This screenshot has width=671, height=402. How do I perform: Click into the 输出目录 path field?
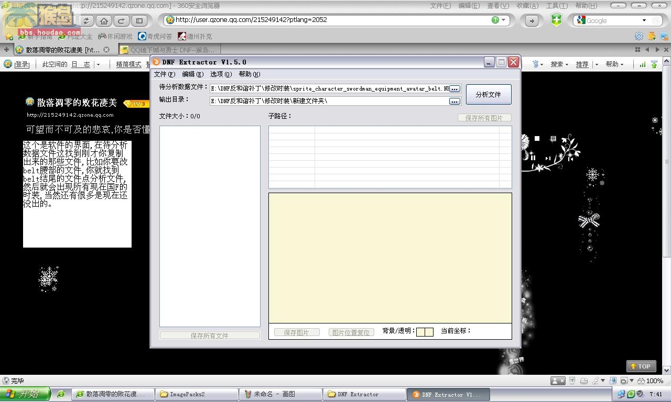point(329,101)
